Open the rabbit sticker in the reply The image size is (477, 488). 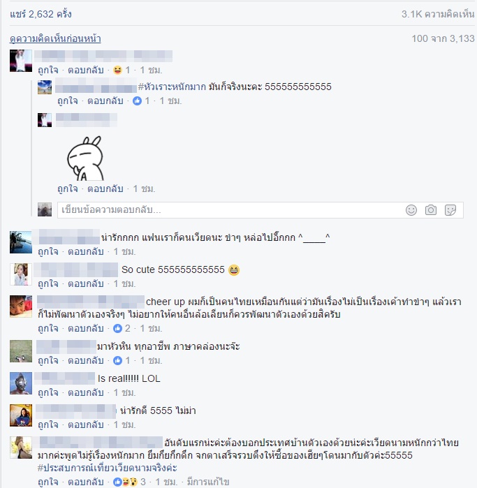pos(85,158)
